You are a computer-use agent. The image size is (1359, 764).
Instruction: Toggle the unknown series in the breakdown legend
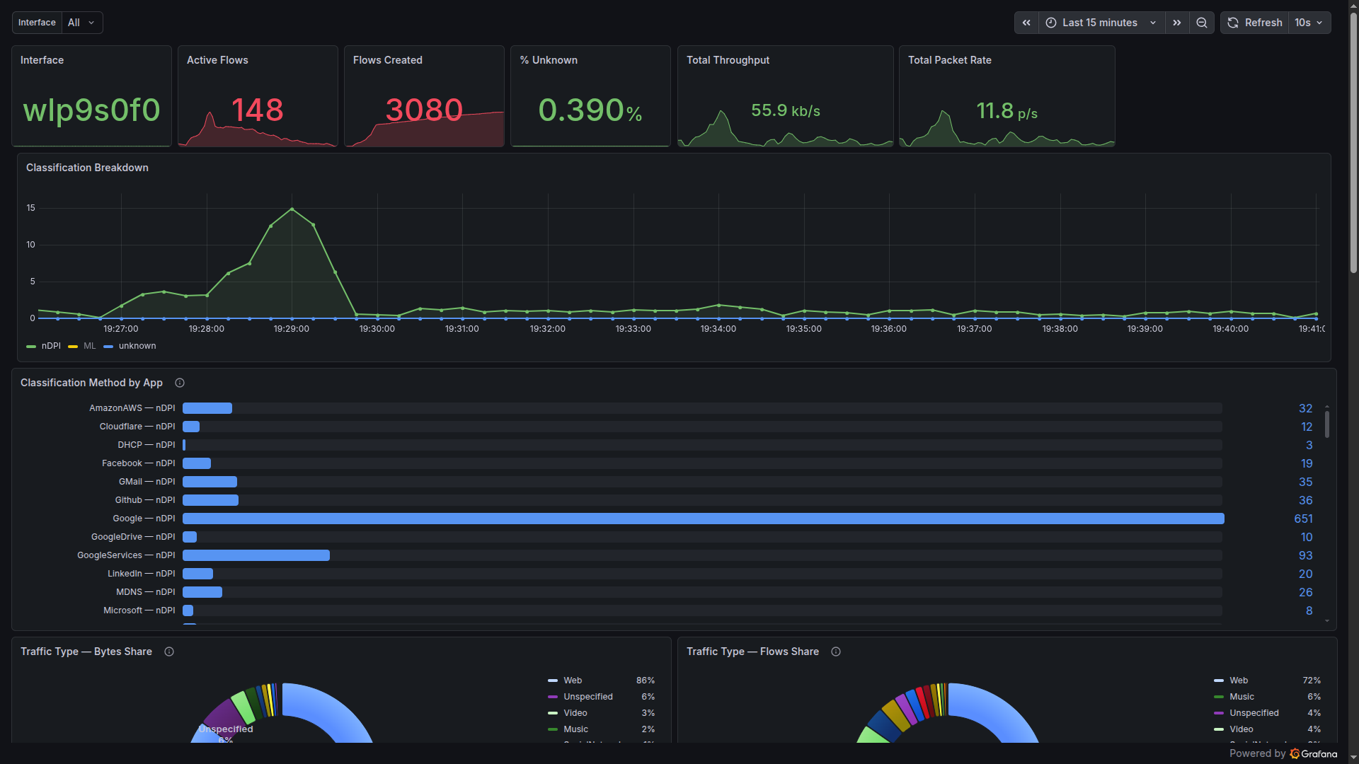pyautogui.click(x=137, y=346)
